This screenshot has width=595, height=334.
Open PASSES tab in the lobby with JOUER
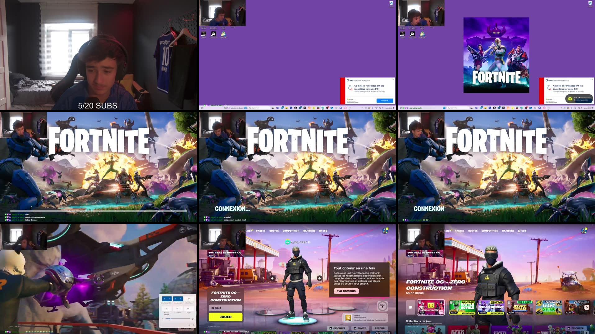[261, 231]
